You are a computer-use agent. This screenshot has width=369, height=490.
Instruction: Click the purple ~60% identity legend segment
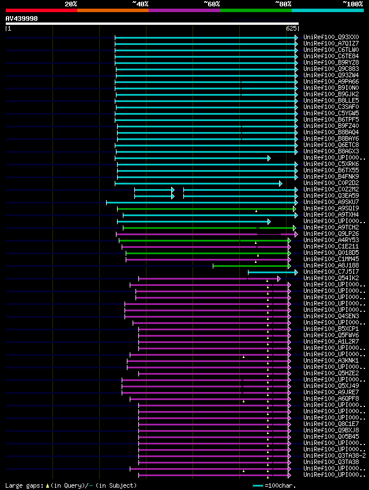(x=184, y=10)
